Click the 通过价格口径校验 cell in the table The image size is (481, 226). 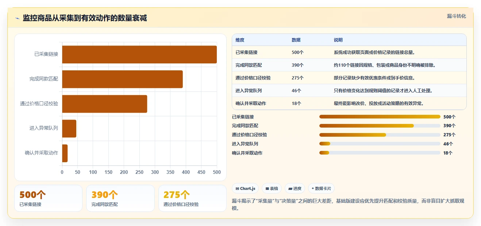[x=253, y=78]
